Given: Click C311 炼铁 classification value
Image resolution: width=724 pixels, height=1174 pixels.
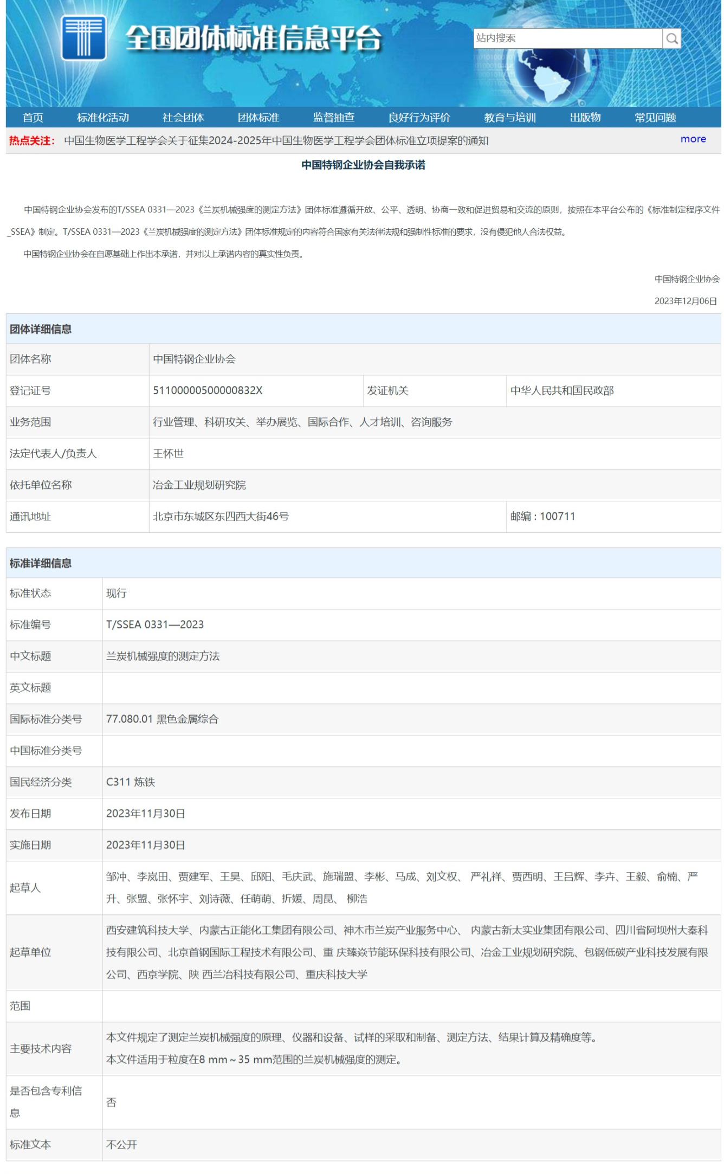Looking at the screenshot, I should pos(131,782).
